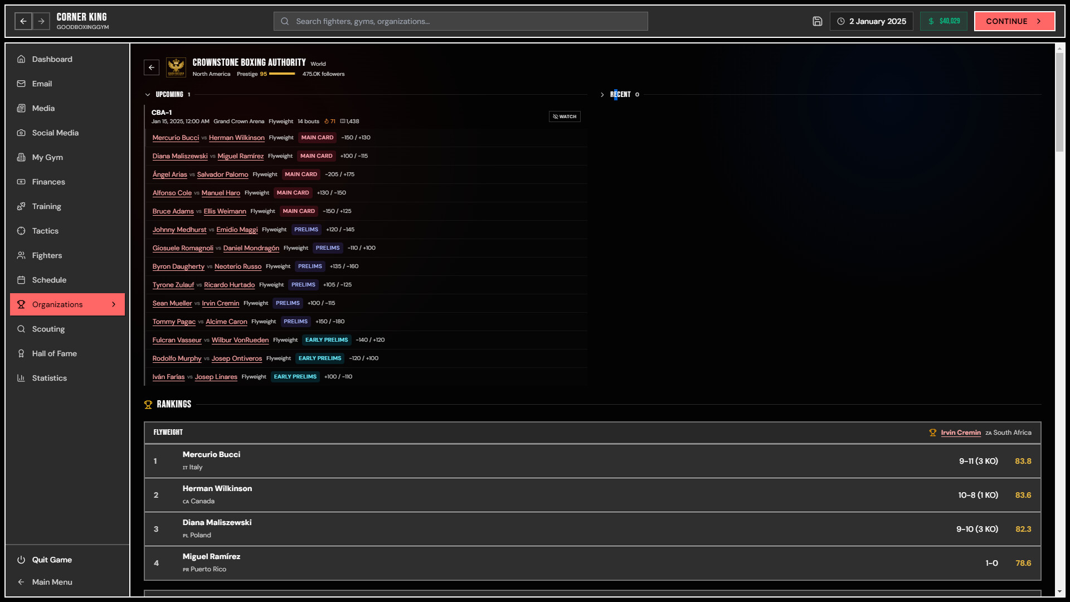Open the Dashboard from the sidebar
Viewport: 1070px width, 602px height.
point(52,59)
